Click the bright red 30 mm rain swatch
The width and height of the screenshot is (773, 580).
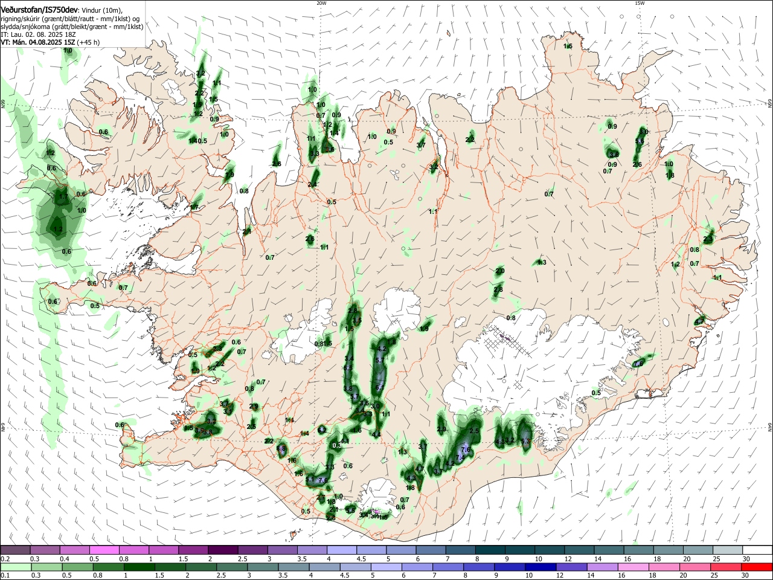[x=757, y=567]
